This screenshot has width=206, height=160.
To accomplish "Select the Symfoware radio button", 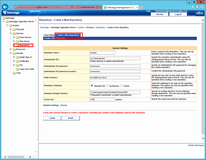I will 107,85.
